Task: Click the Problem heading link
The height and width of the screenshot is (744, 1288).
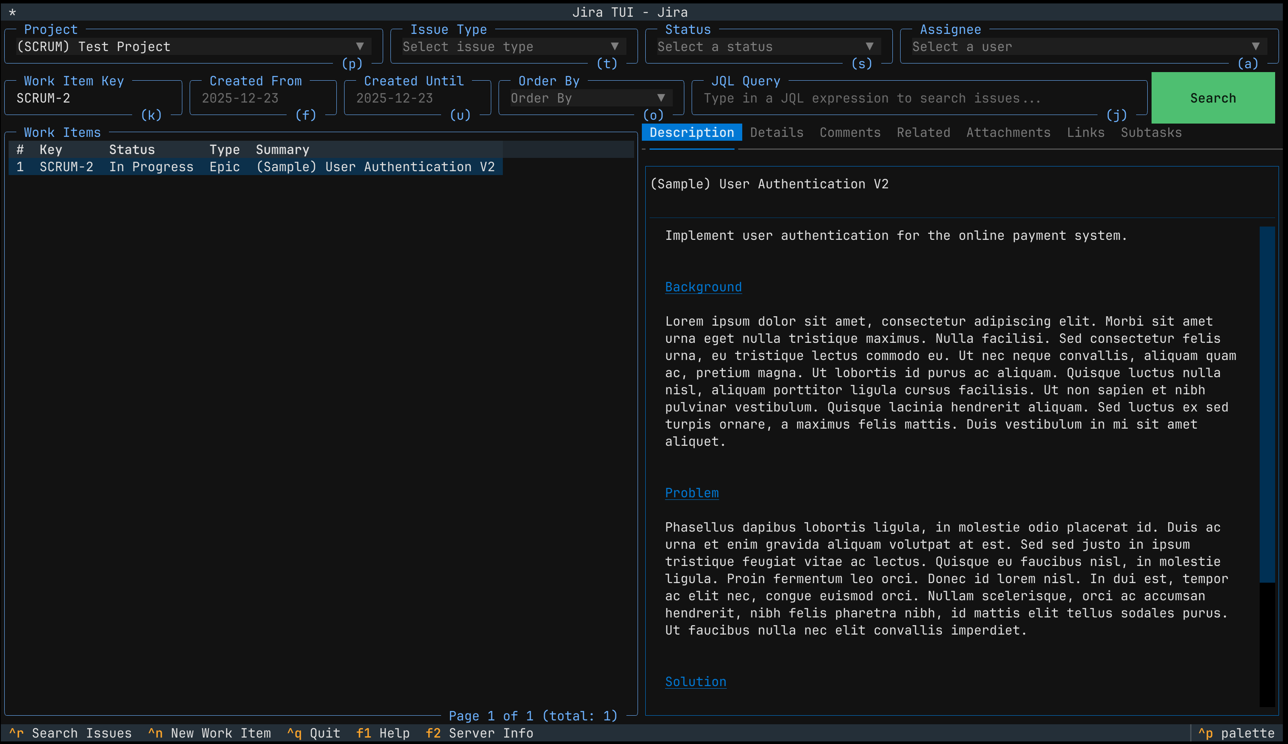Action: tap(692, 493)
